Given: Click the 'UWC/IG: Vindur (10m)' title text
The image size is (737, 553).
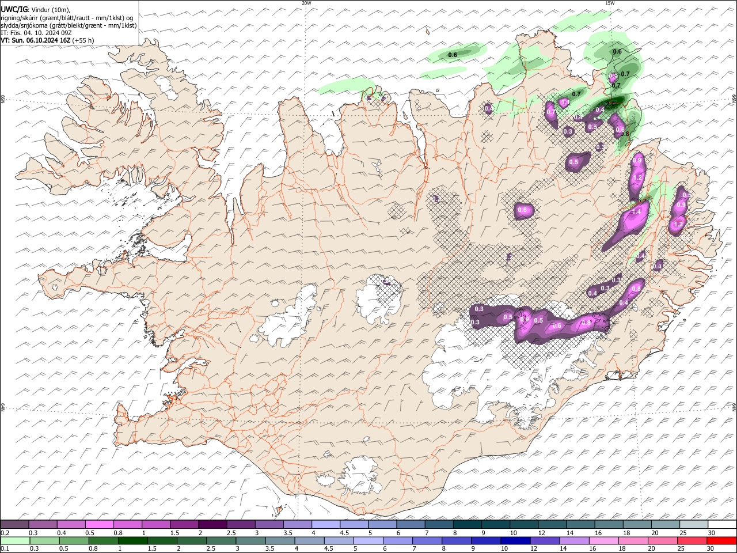Looking at the screenshot, I should (x=36, y=10).
